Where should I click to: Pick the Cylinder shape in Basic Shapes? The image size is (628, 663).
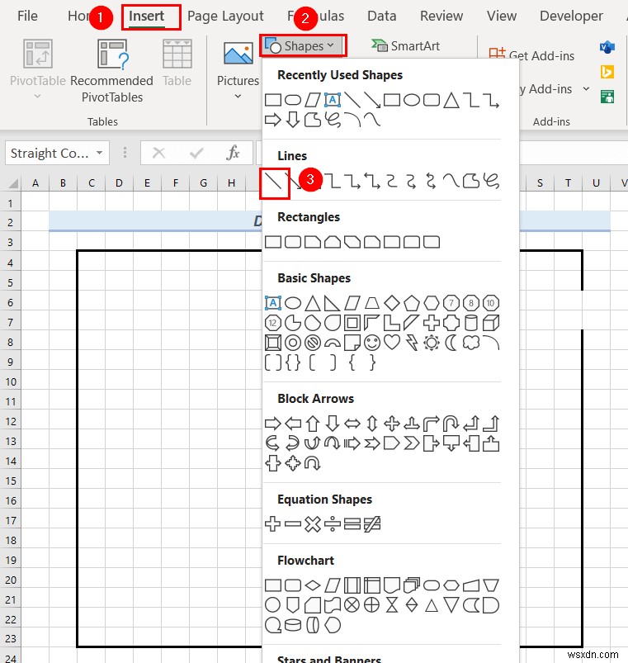coord(470,323)
